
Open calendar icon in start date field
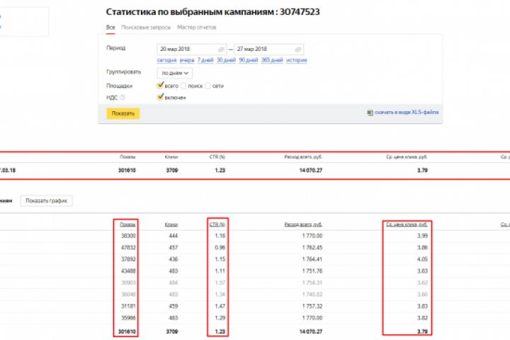click(221, 49)
